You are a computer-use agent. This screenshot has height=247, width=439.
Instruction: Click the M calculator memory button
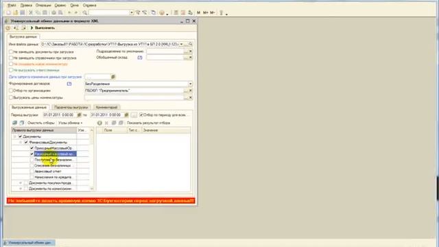198,12
